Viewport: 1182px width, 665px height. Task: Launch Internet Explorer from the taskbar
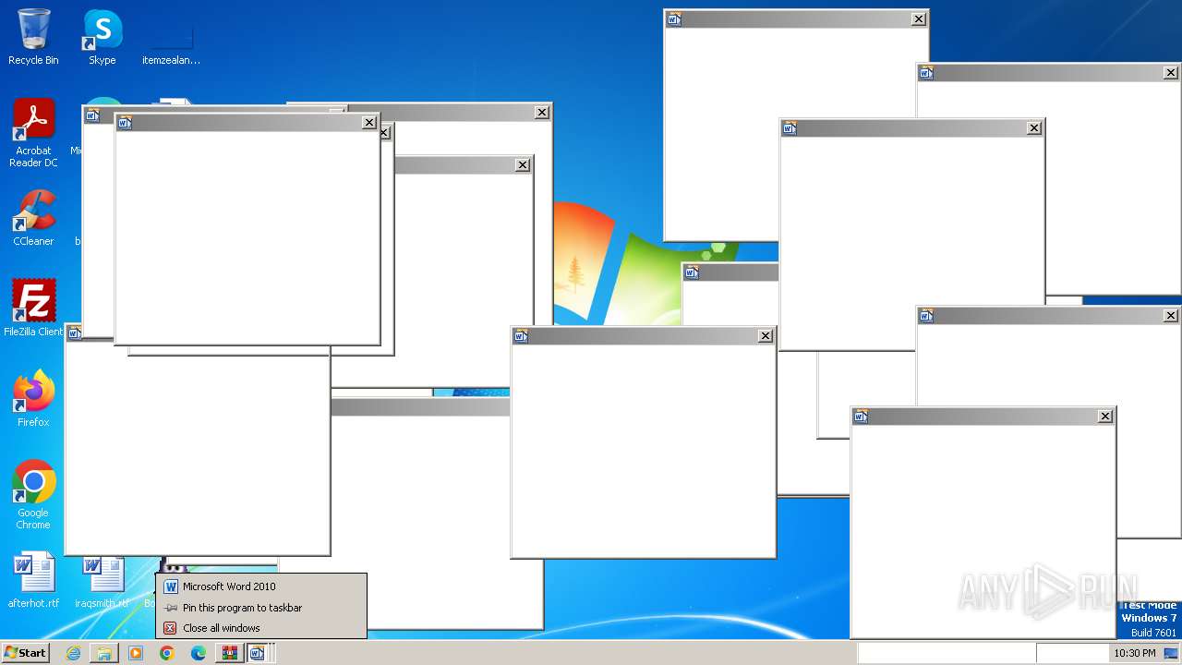point(73,653)
